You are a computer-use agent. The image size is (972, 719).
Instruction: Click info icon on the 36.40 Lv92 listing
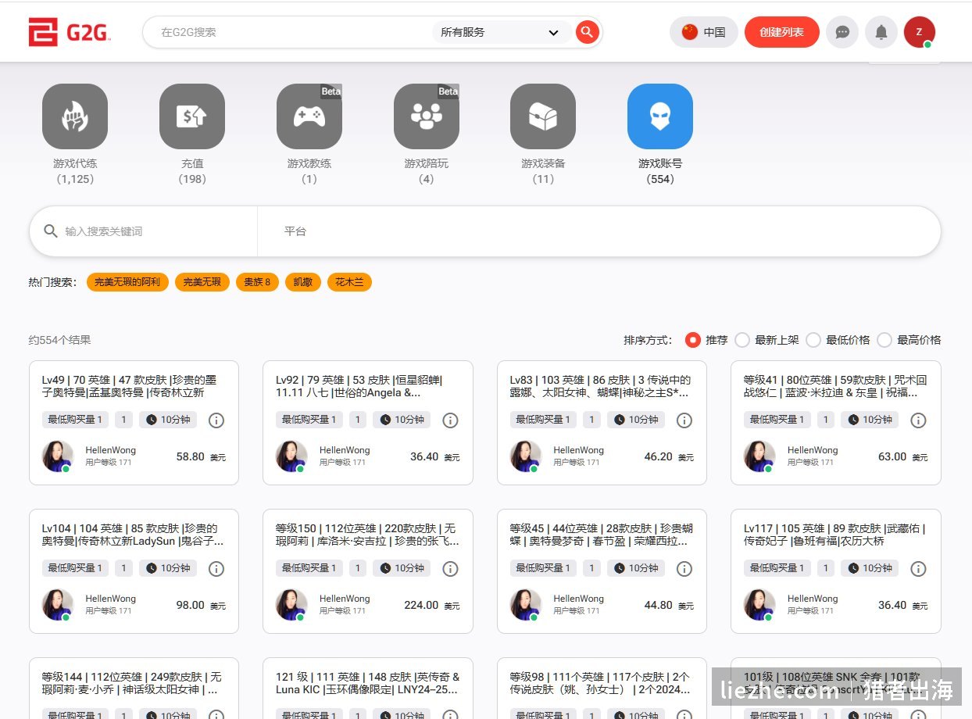[450, 420]
